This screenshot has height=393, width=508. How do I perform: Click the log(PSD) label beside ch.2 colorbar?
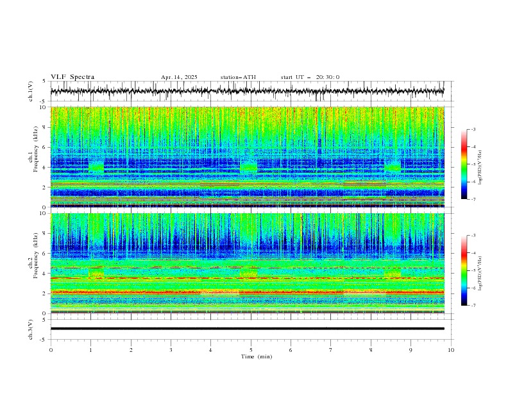pyautogui.click(x=480, y=274)
